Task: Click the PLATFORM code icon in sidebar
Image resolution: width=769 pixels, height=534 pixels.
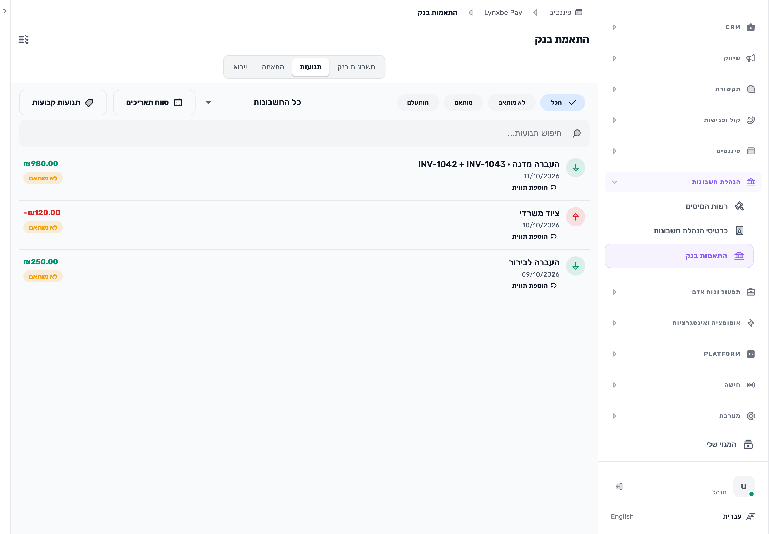Action: [x=751, y=354]
